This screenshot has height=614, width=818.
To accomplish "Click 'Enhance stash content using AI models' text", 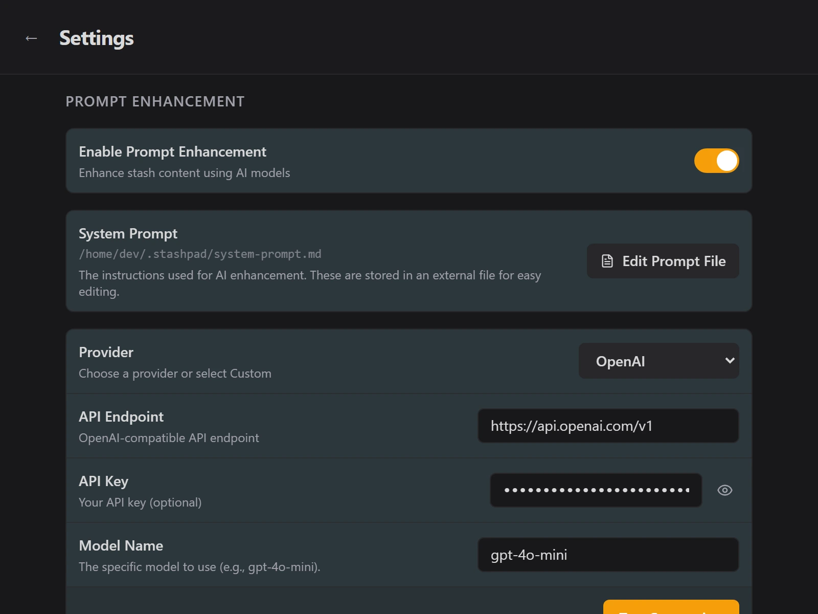I will point(184,173).
